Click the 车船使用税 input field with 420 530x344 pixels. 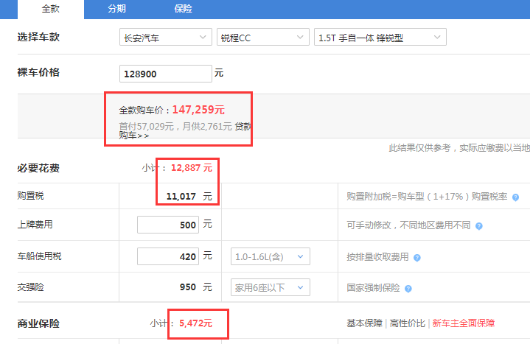(x=168, y=256)
